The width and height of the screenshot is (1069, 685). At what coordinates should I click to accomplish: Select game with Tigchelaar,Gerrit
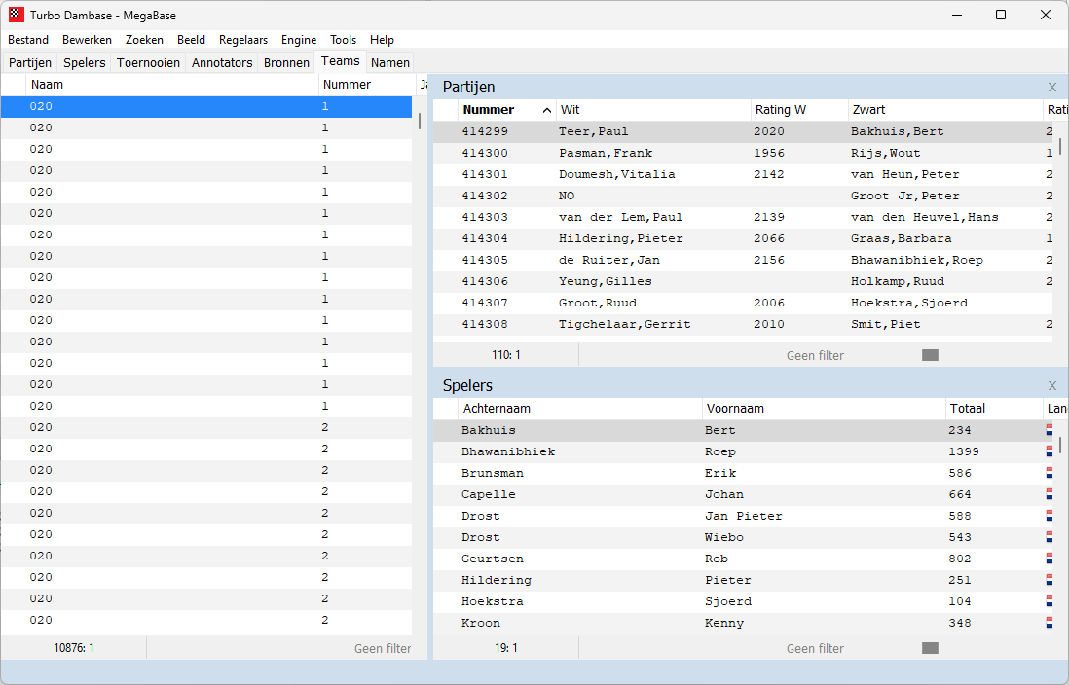pyautogui.click(x=743, y=324)
